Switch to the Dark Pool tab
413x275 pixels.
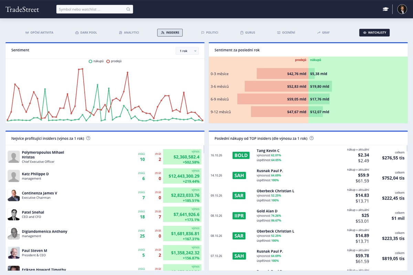click(86, 33)
